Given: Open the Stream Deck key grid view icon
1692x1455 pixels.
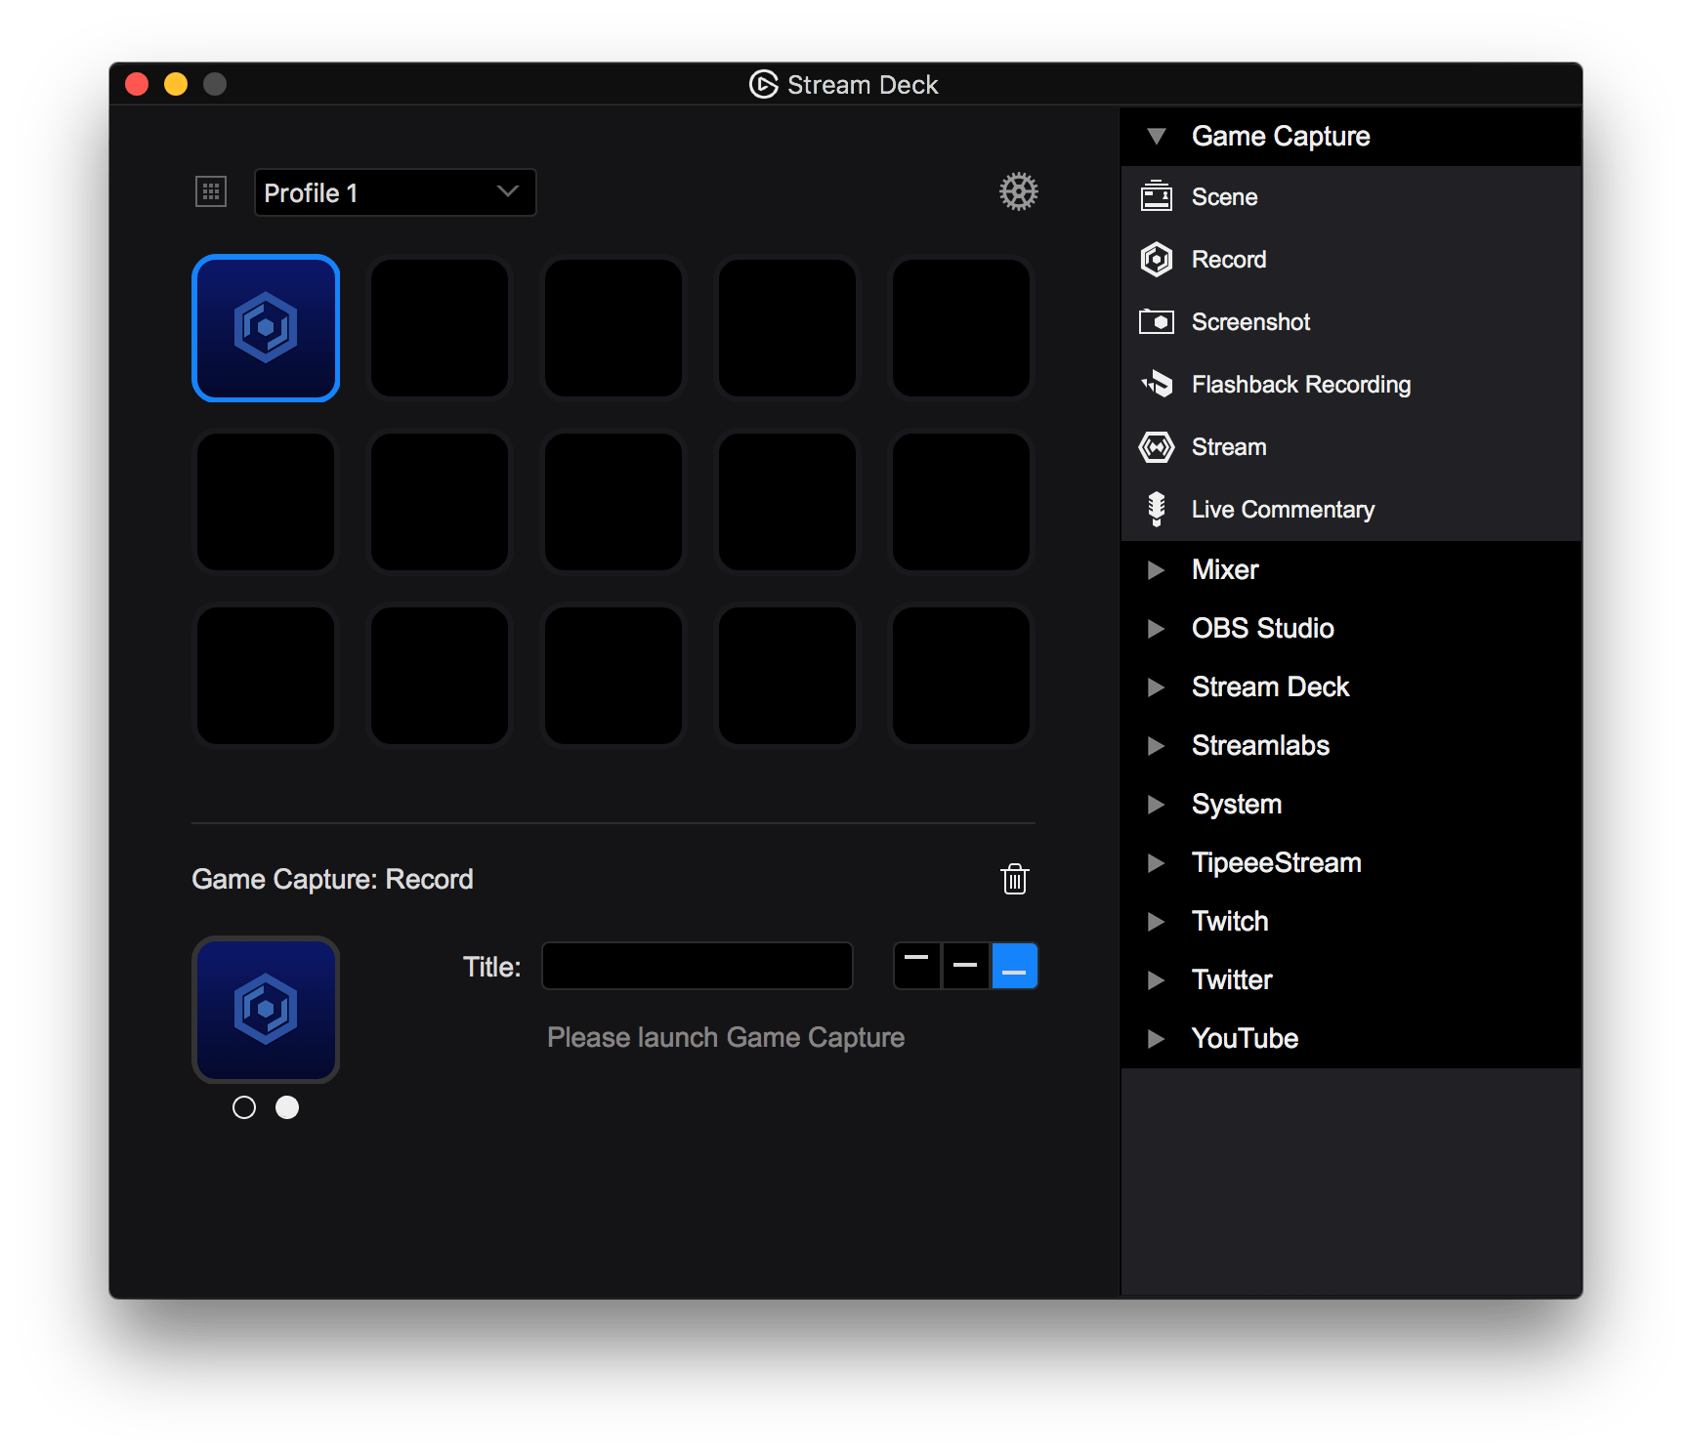Looking at the screenshot, I should point(210,191).
